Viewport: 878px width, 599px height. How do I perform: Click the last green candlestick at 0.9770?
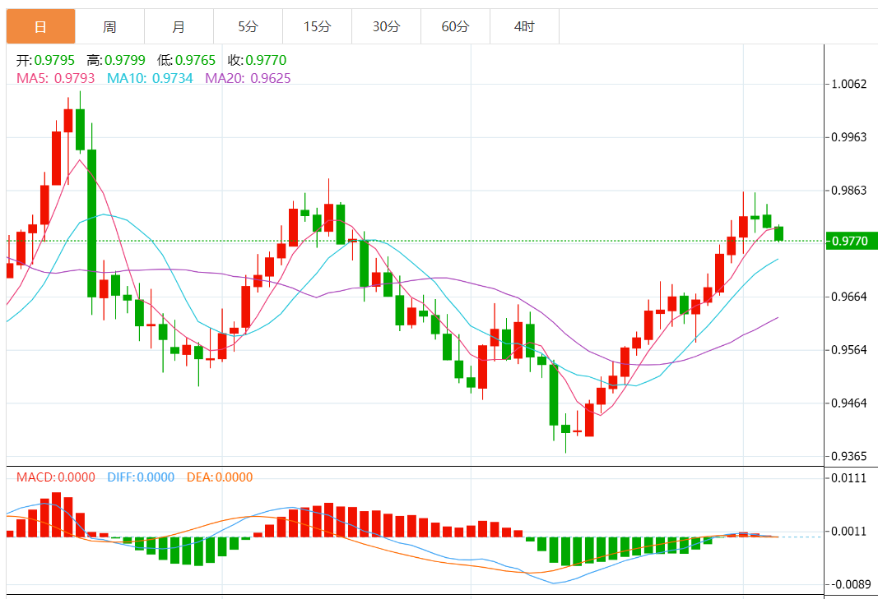779,234
